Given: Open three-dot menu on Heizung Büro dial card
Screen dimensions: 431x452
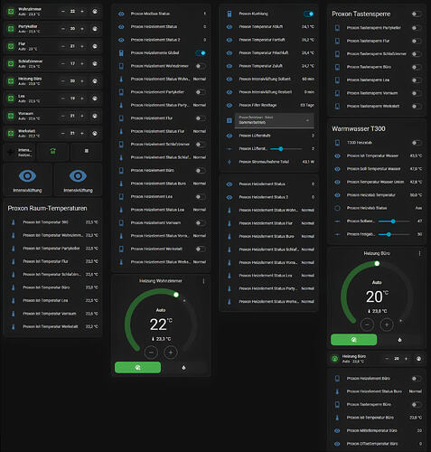Looking at the screenshot, I should coord(419,254).
